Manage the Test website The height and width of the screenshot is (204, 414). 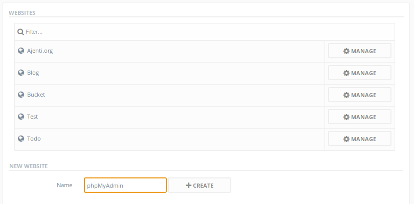(x=360, y=117)
